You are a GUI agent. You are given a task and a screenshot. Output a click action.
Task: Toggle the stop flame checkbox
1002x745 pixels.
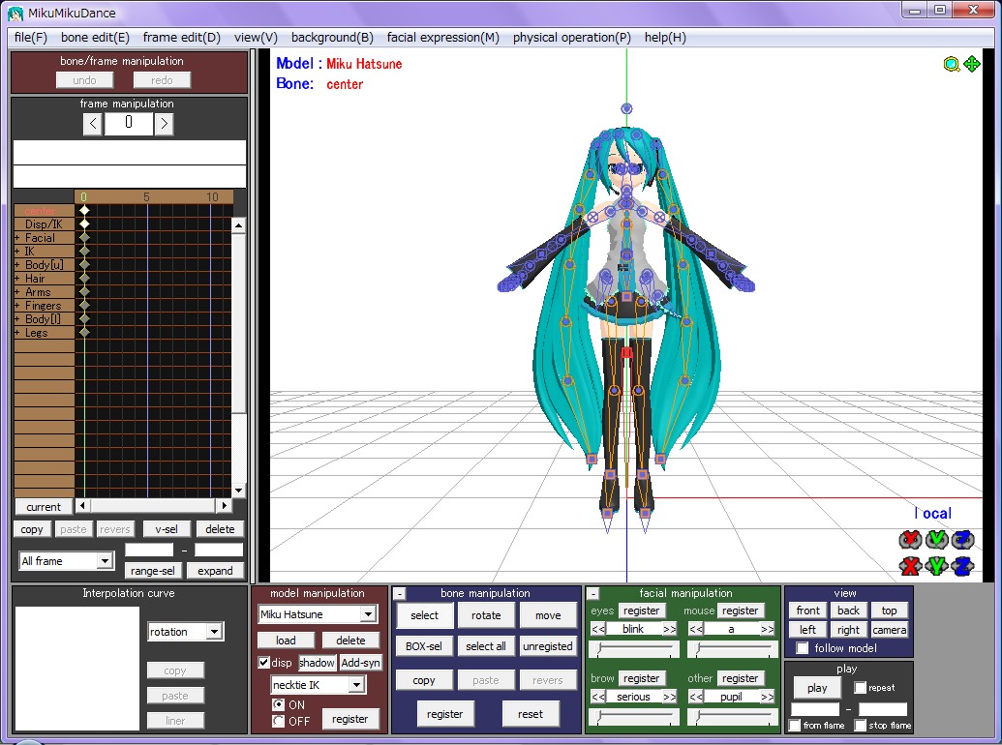pos(860,726)
